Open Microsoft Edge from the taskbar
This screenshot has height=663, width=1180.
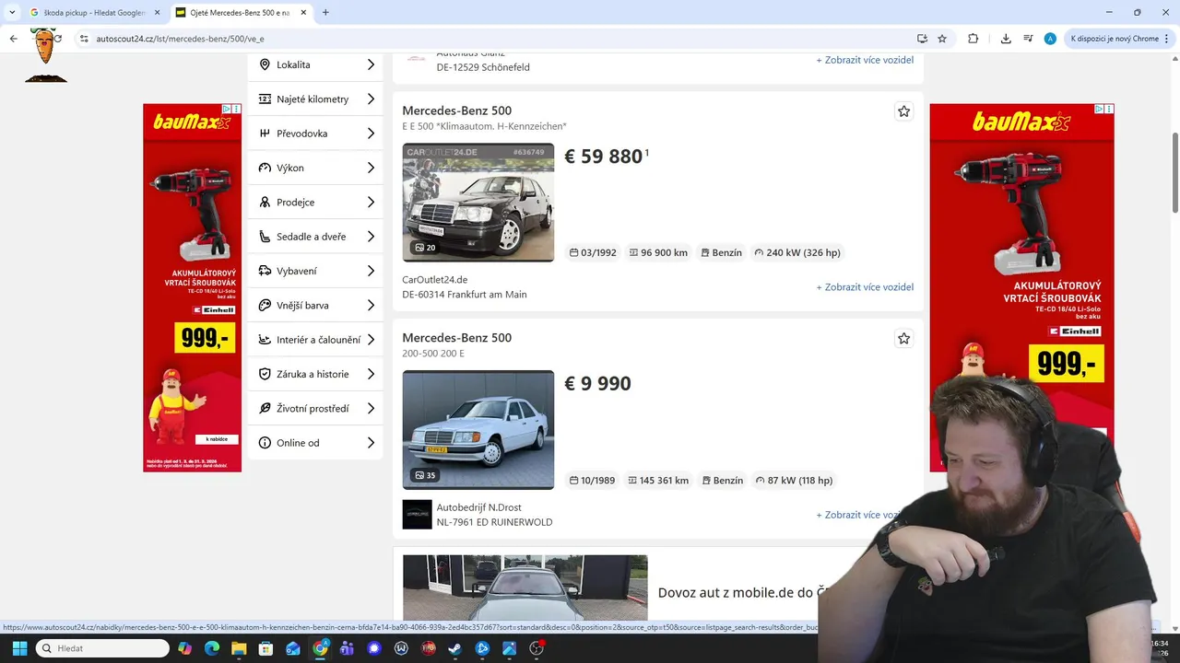(212, 648)
